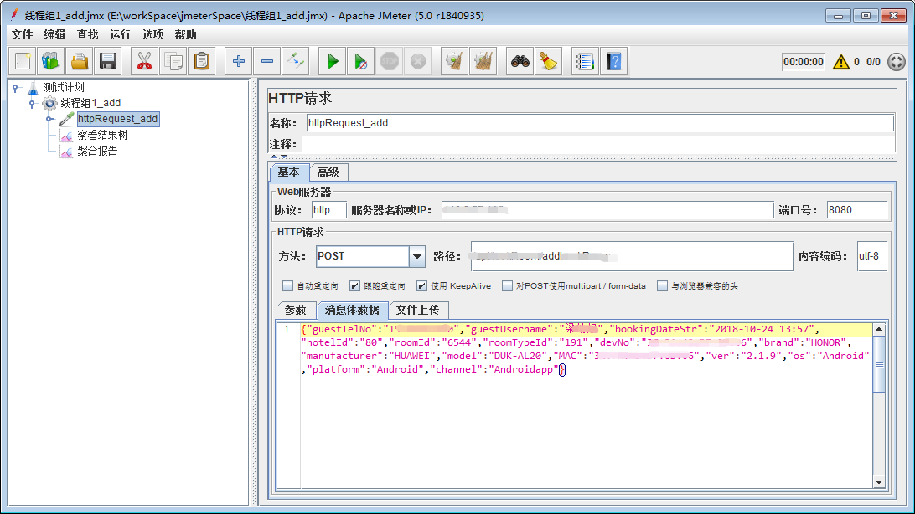Screen dimensions: 915x514
Task: Reset search with yellow broom icon
Action: [x=549, y=61]
